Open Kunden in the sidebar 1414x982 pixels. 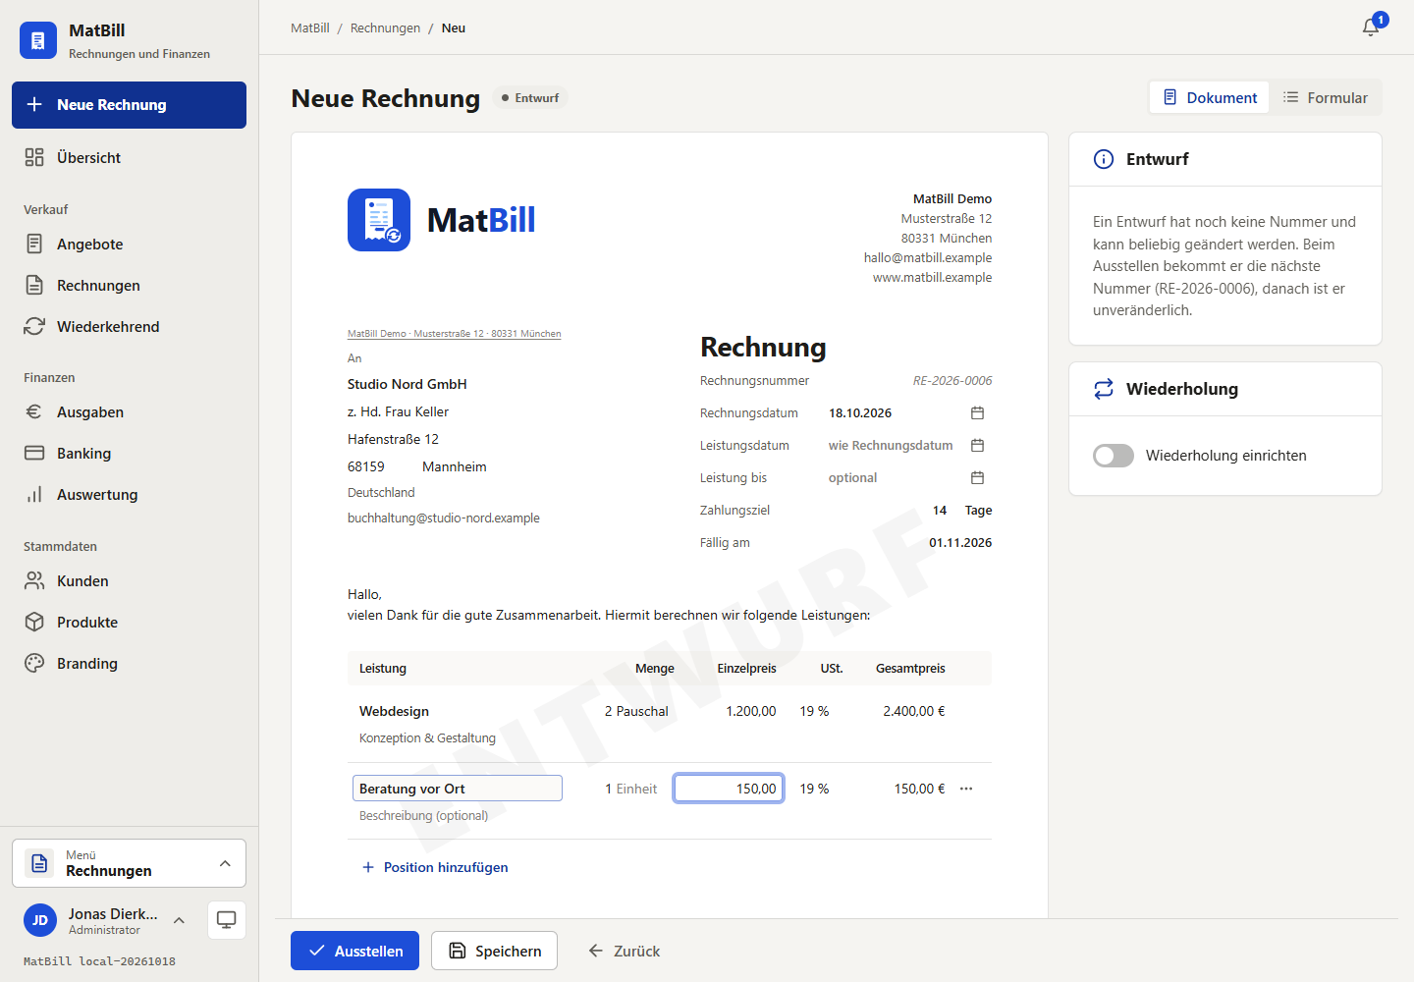[x=129, y=580]
